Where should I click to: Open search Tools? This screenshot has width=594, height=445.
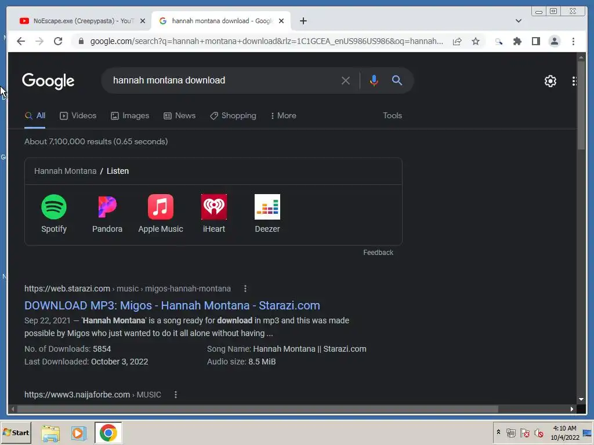point(392,116)
